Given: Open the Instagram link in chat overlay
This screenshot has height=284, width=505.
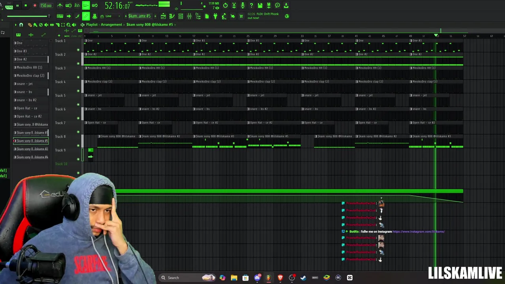Looking at the screenshot, I should click(419, 232).
